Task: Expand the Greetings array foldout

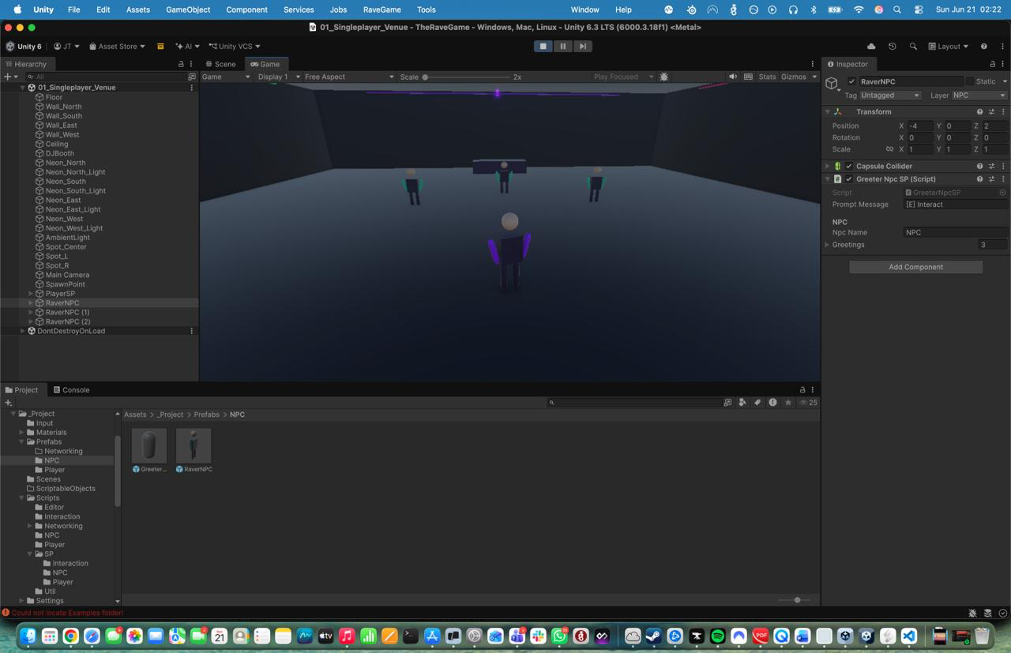Action: pyautogui.click(x=827, y=245)
